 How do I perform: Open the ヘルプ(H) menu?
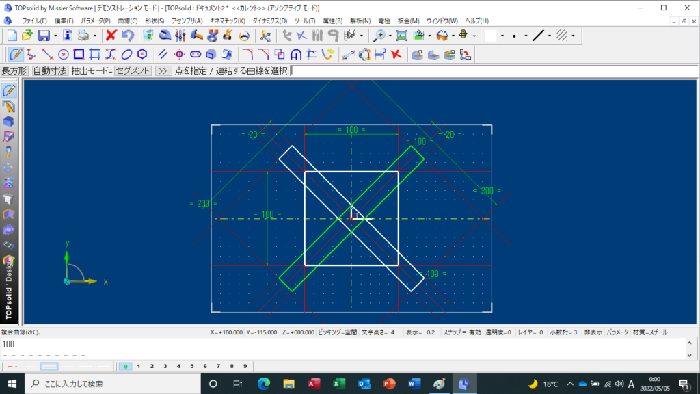(x=476, y=21)
